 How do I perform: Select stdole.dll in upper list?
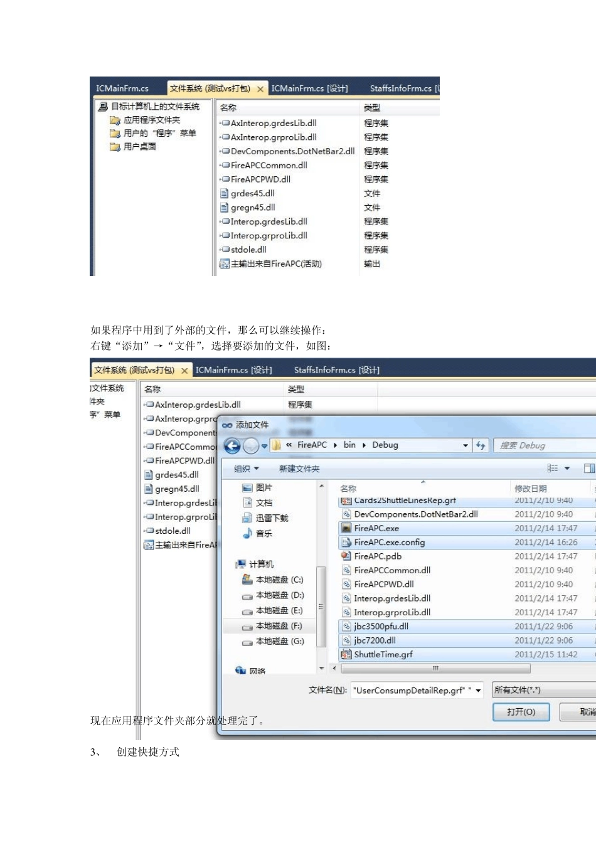point(243,249)
